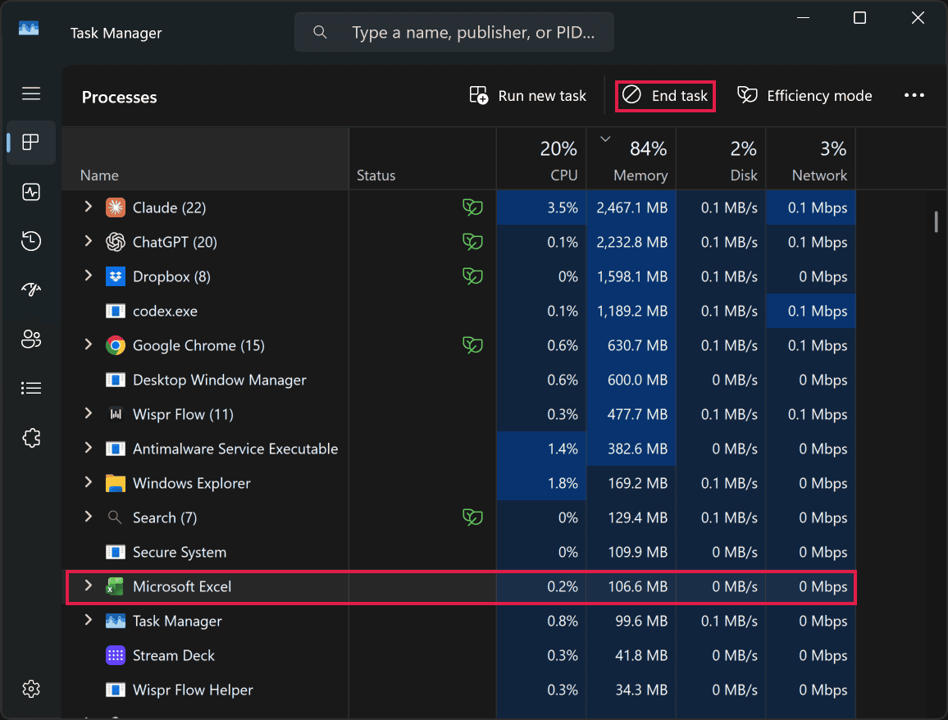
Task: Click the ChatGPT app icon
Action: (116, 242)
